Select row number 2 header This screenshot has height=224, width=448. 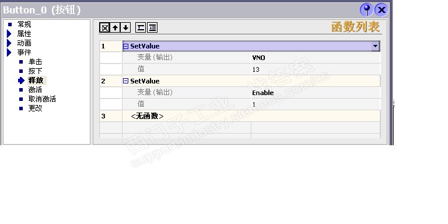point(111,81)
